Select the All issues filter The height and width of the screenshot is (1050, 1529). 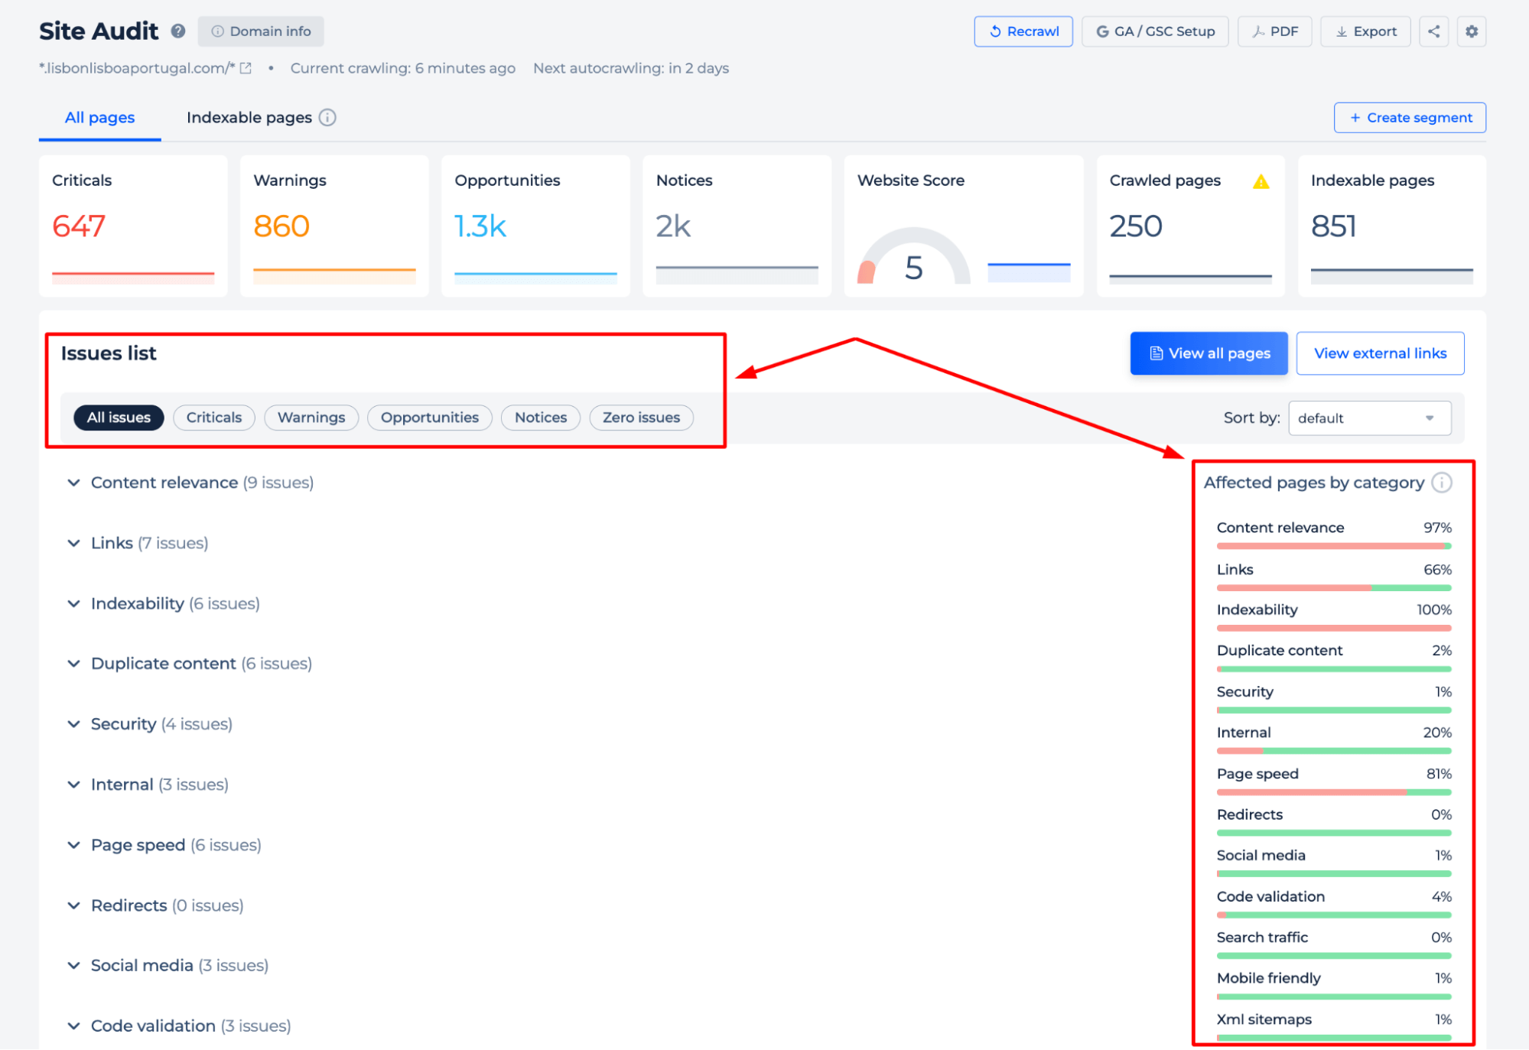[x=119, y=418]
